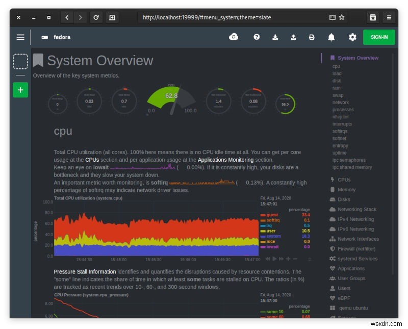Open Netdata Cloud via the cloud icon
408x329 pixels.
click(x=234, y=37)
